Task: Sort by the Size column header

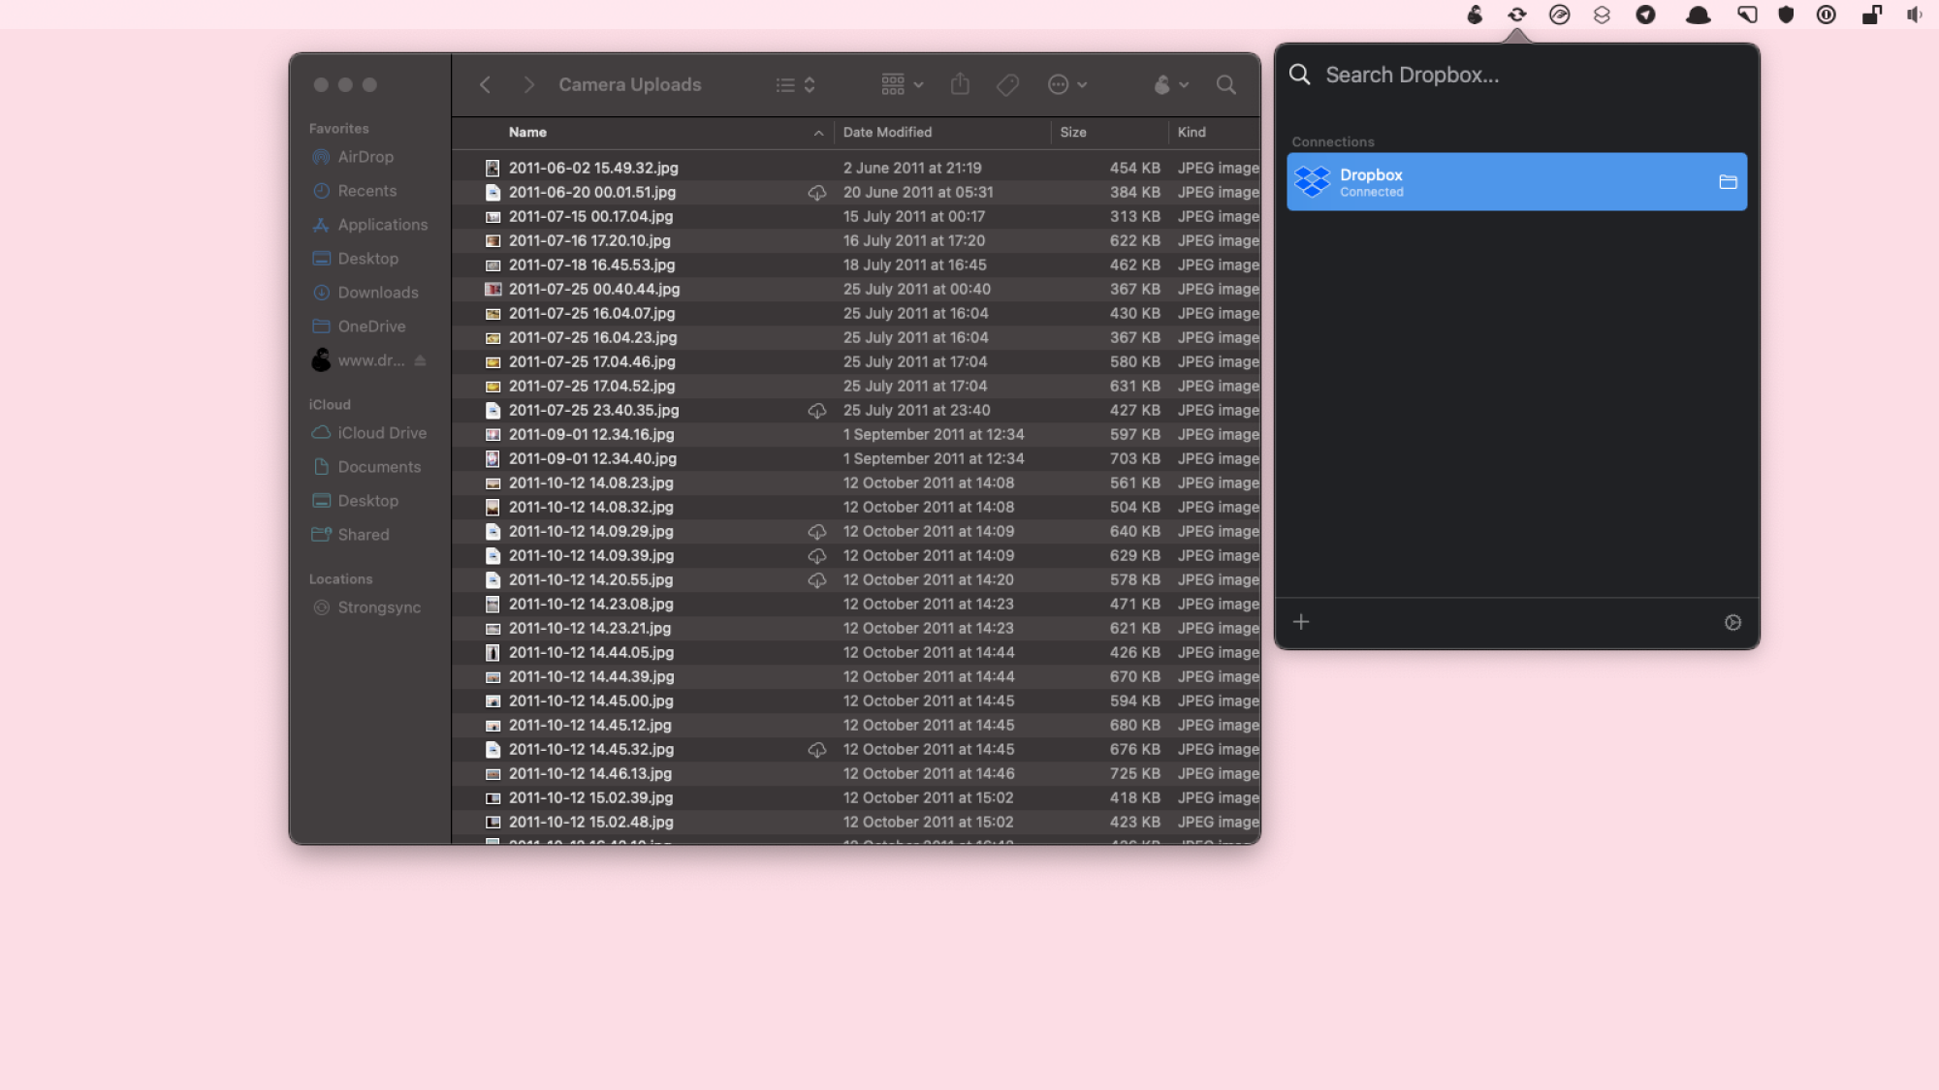Action: coord(1073,133)
